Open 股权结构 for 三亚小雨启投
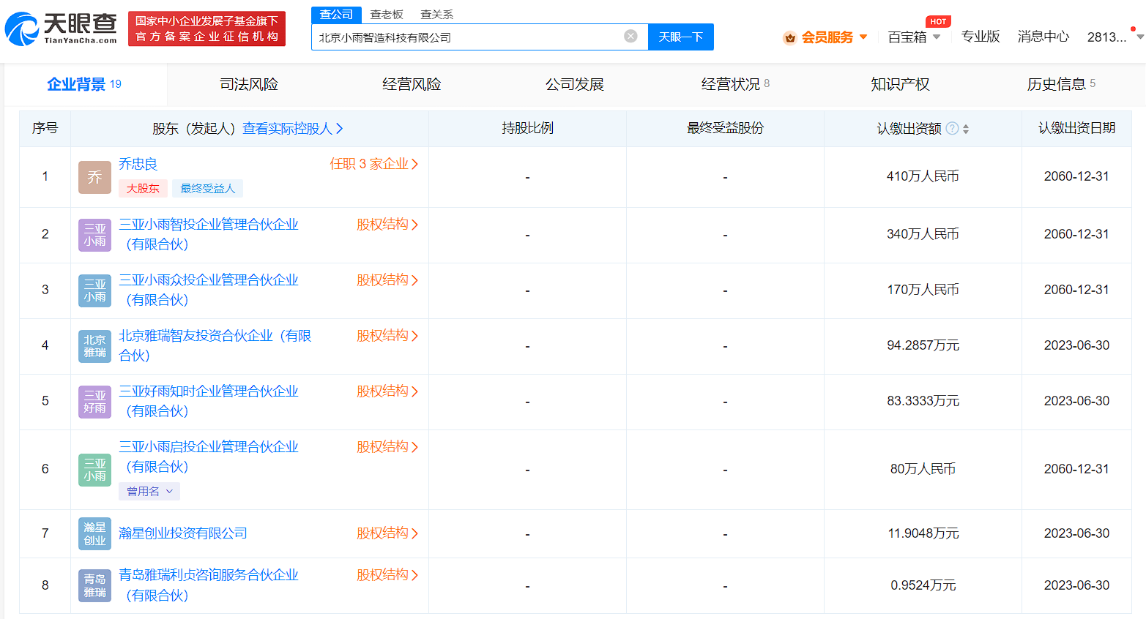1146x619 pixels. 387,447
